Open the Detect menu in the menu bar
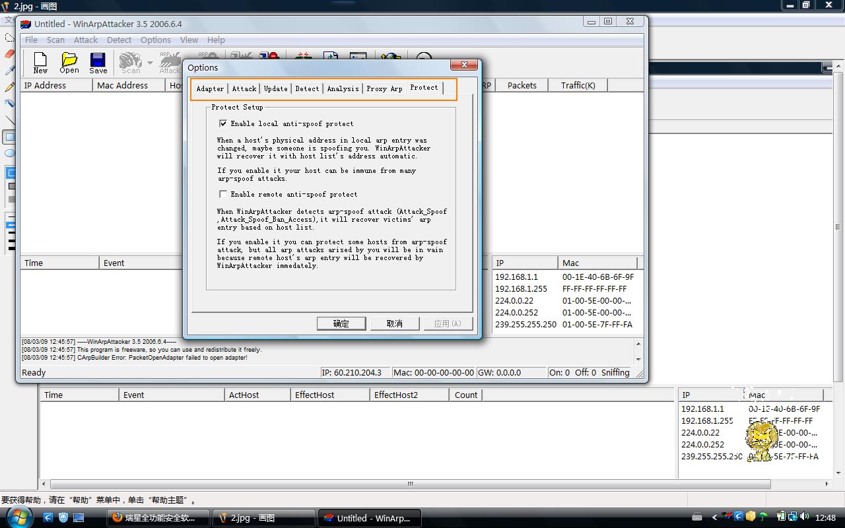Image resolution: width=845 pixels, height=528 pixels. tap(119, 40)
